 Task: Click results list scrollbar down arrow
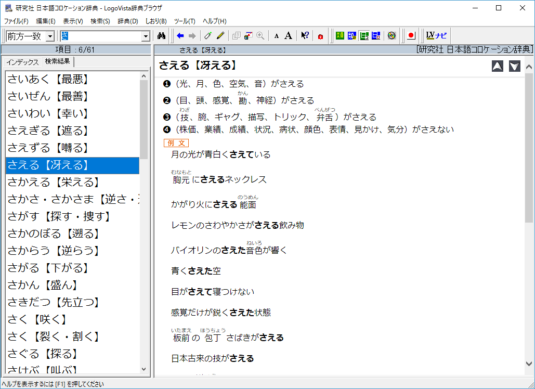[x=143, y=369]
